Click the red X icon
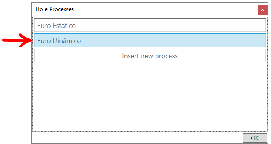The image size is (271, 144). (x=262, y=10)
